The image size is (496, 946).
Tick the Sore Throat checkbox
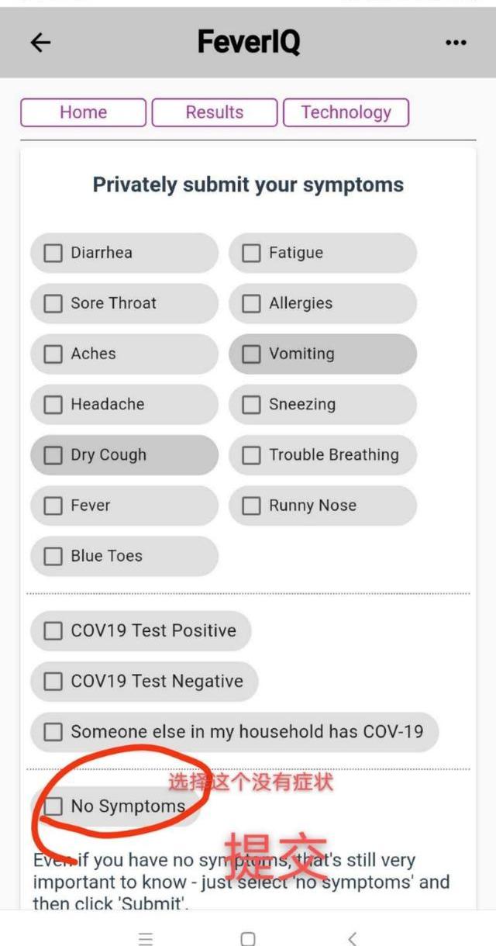pyautogui.click(x=53, y=303)
